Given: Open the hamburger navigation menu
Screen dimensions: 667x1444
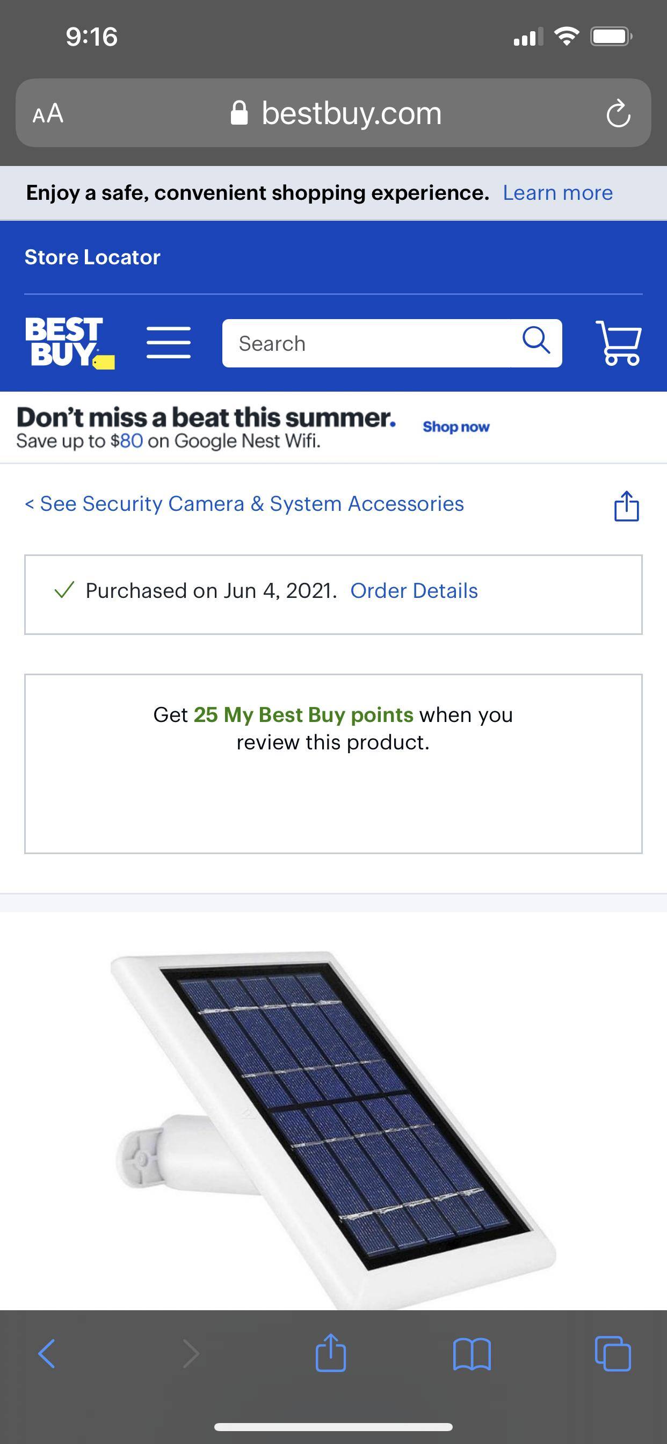Looking at the screenshot, I should point(168,343).
